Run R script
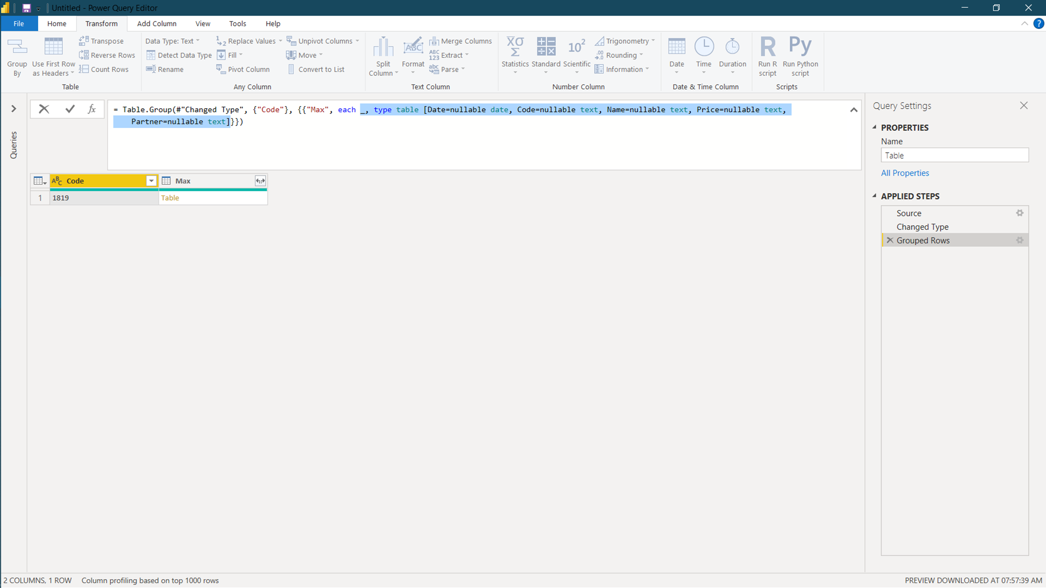The height and width of the screenshot is (588, 1046). [767, 56]
